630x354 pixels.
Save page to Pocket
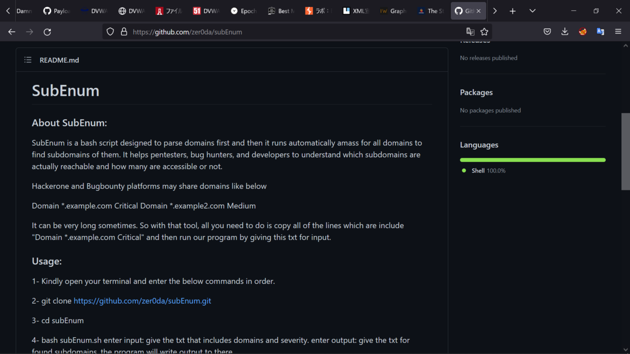tap(547, 32)
